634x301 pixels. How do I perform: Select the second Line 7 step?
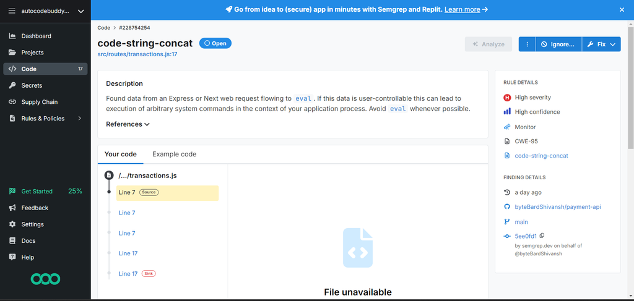[x=127, y=213]
